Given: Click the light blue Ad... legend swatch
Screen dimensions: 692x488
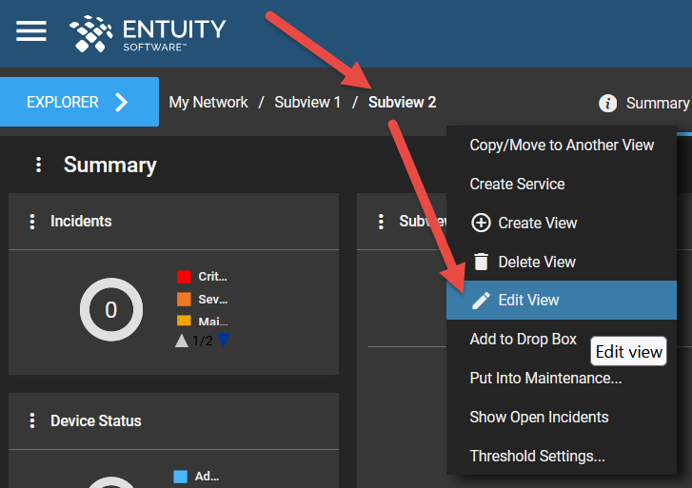Looking at the screenshot, I should click(181, 477).
